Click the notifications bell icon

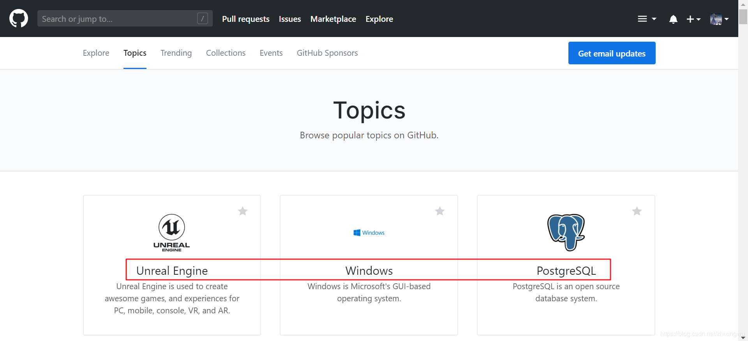pos(673,19)
